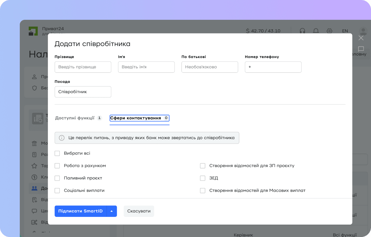Click the user avatar icon
Image resolution: width=371 pixels, height=237 pixels.
[363, 31]
